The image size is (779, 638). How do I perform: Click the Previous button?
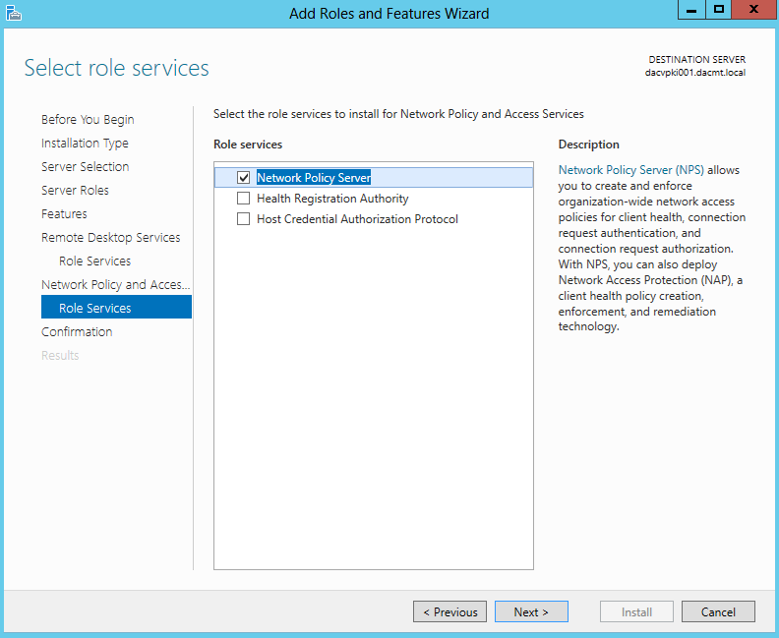pyautogui.click(x=450, y=611)
